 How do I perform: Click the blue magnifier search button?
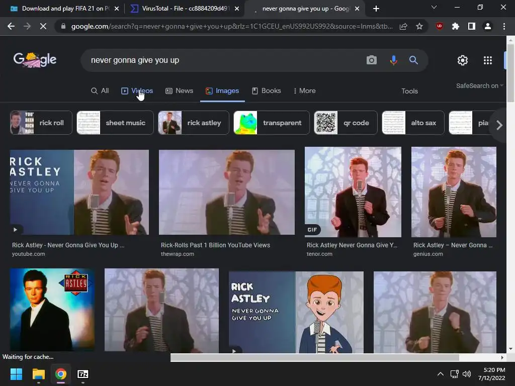coord(413,60)
